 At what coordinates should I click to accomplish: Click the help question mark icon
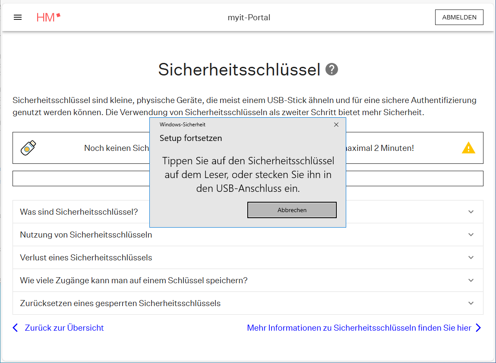[332, 69]
